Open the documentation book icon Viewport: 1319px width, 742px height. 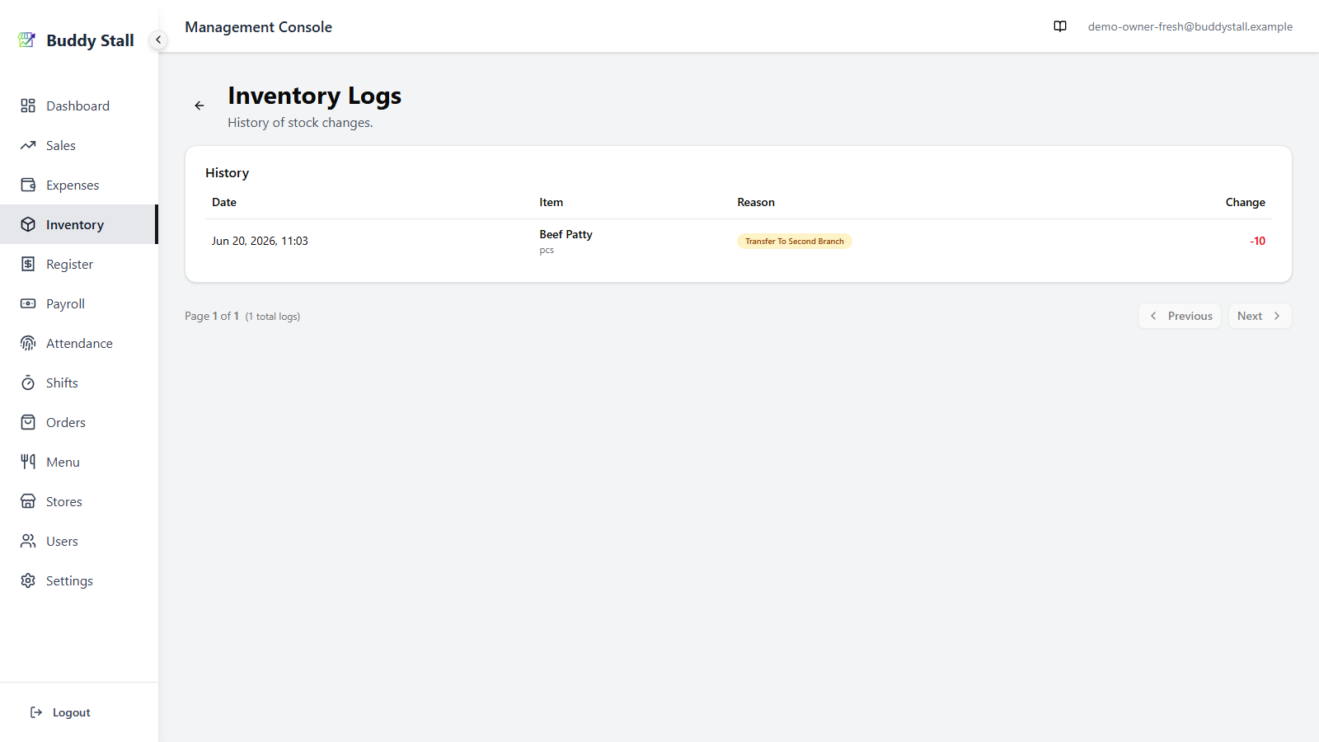point(1060,26)
